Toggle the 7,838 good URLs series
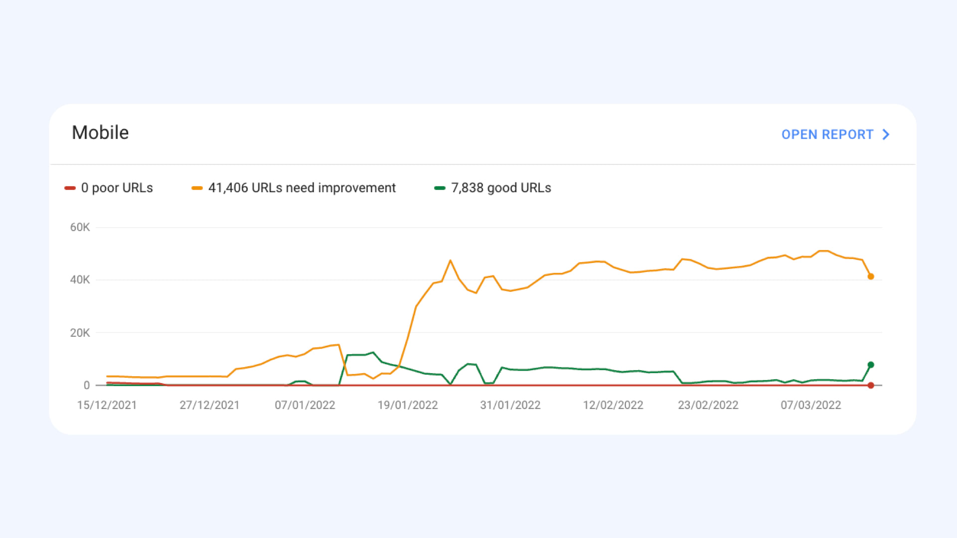The height and width of the screenshot is (538, 957). coord(500,188)
